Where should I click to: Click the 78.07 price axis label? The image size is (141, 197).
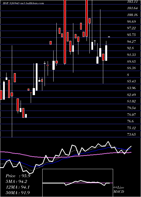coord(131,115)
